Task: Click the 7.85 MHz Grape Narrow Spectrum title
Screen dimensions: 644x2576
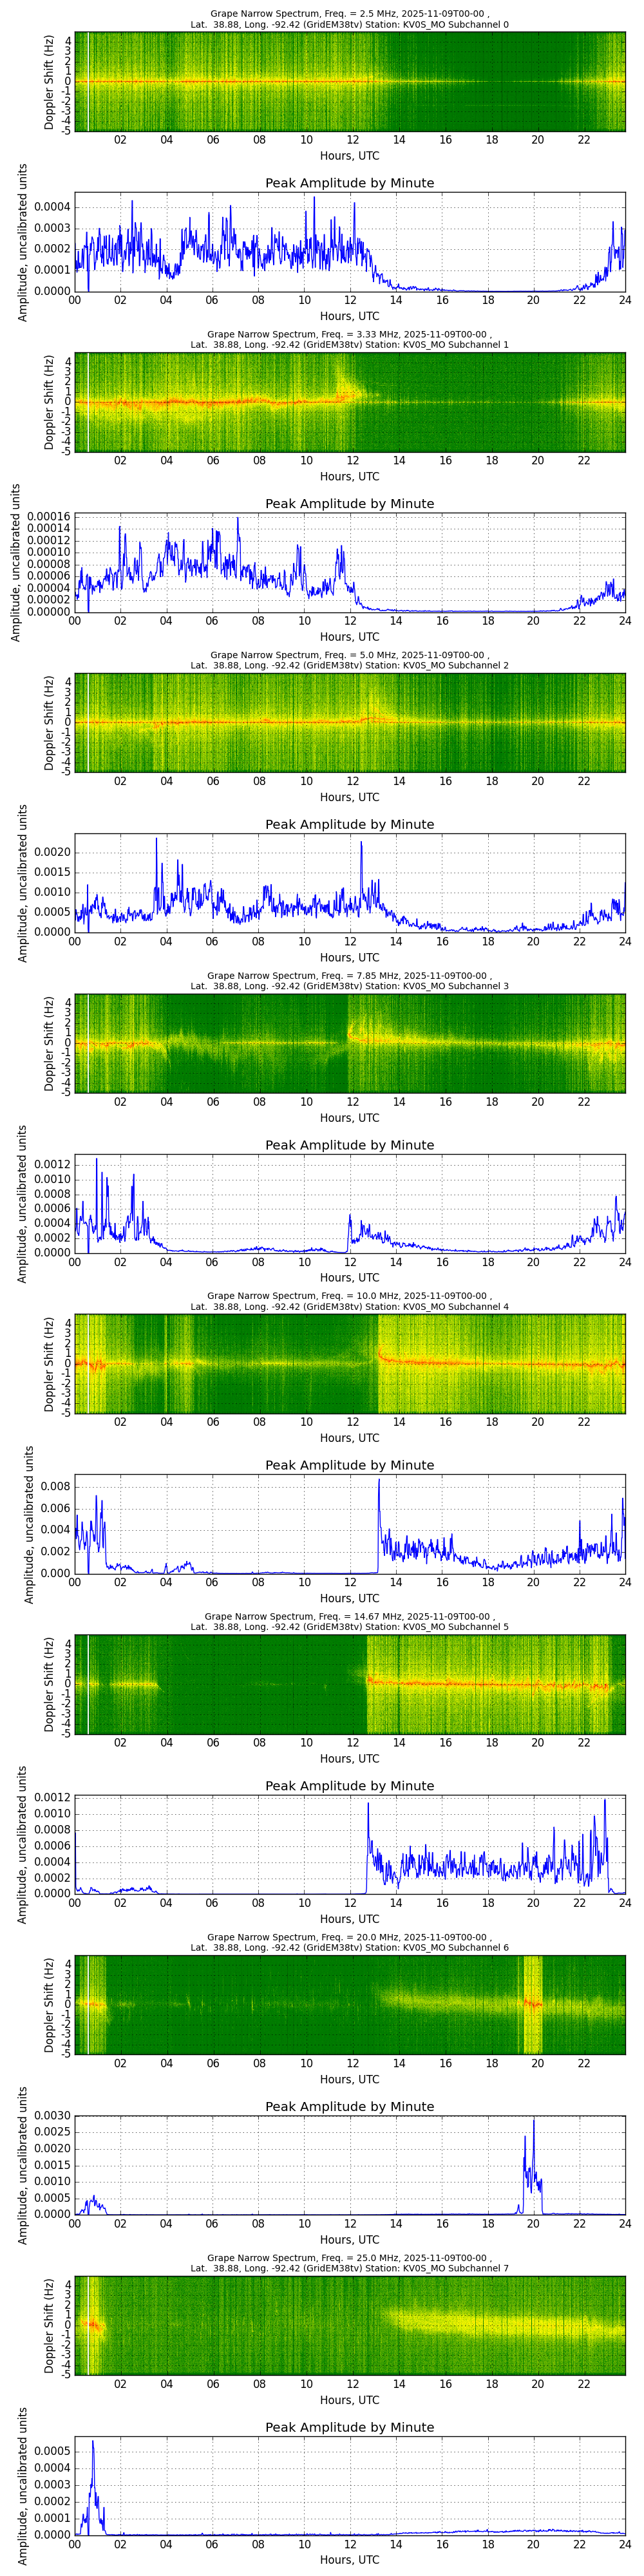Action: (349, 981)
